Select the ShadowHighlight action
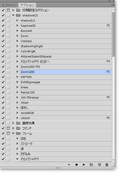 pyautogui.click(x=65, y=46)
